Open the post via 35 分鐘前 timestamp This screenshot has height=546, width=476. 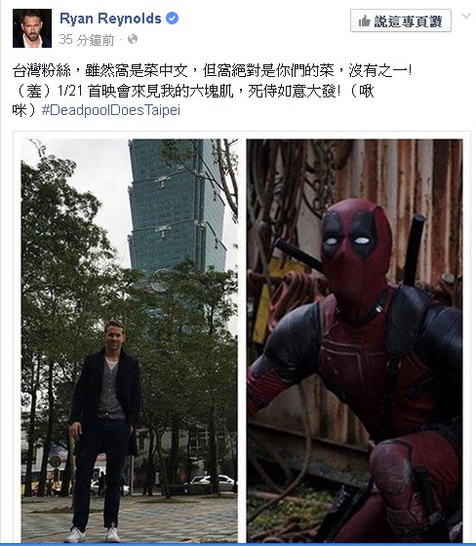pyautogui.click(x=87, y=40)
